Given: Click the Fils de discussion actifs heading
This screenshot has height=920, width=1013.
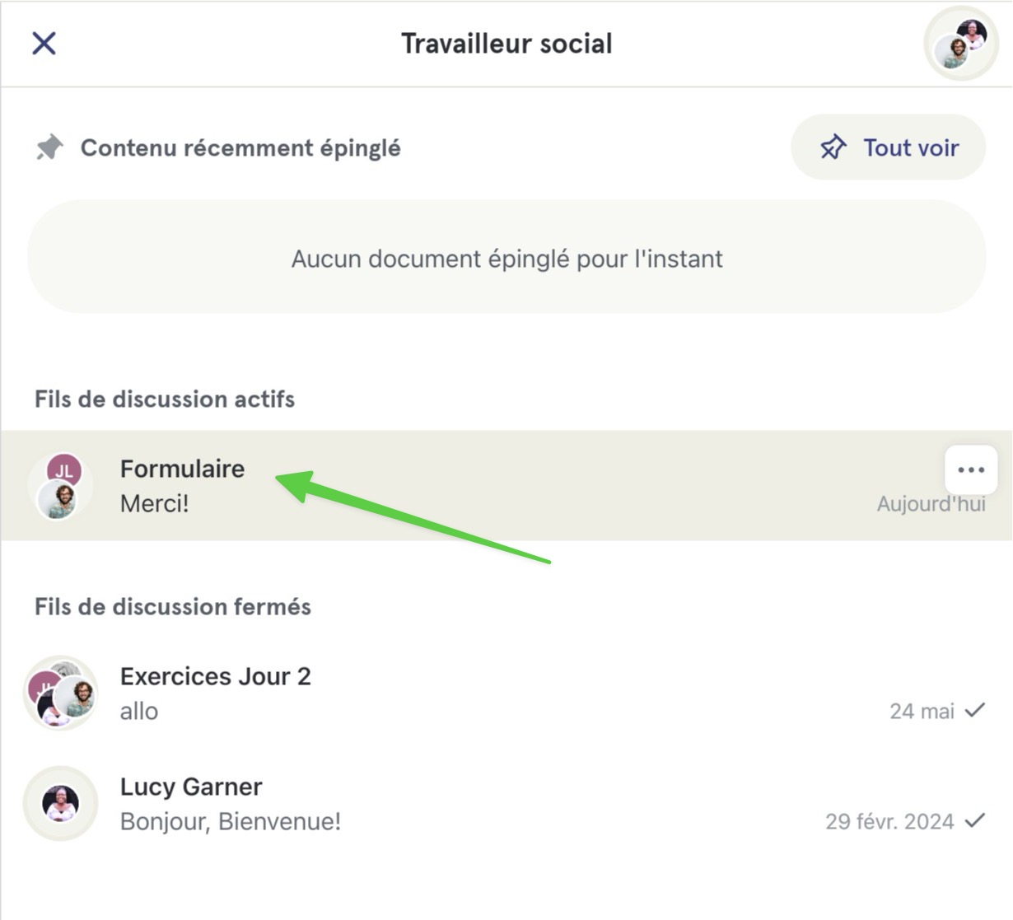Looking at the screenshot, I should [x=164, y=399].
